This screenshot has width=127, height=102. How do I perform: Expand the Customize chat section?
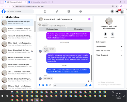[x=109, y=42]
